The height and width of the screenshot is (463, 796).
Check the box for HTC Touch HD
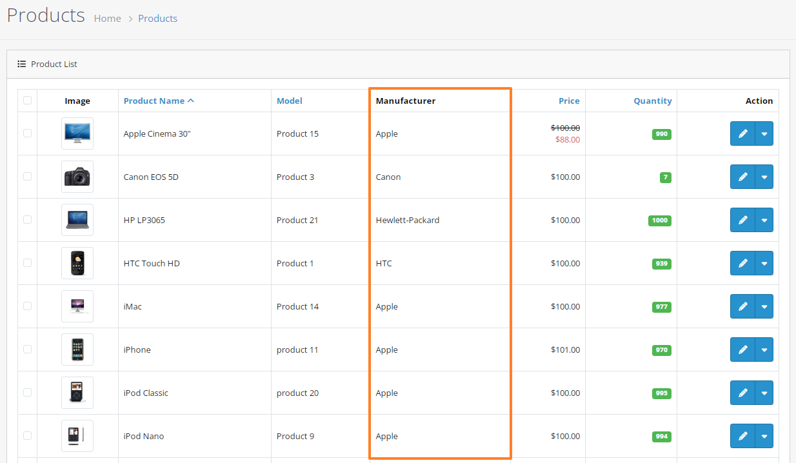pos(27,262)
